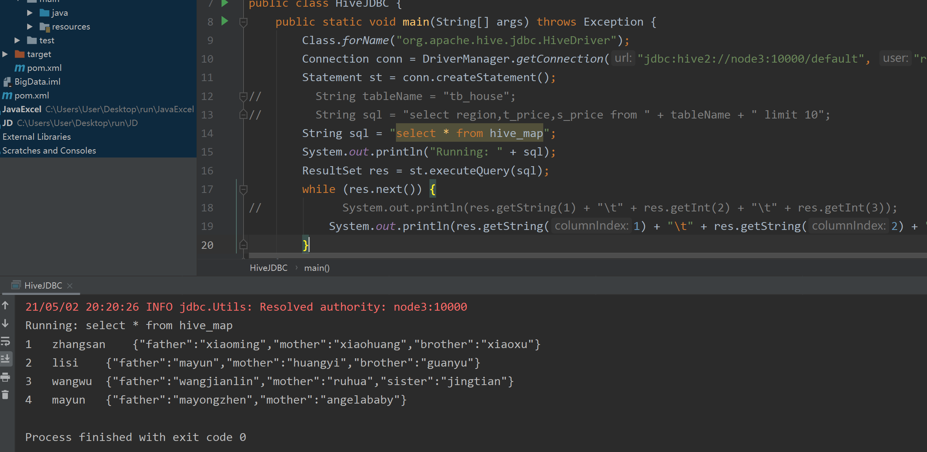The height and width of the screenshot is (452, 927).
Task: Click the HiveJDBC run tab icon
Action: point(16,285)
